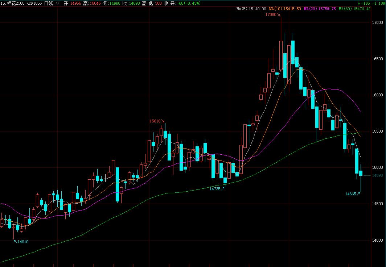Click the 15000 price axis label
Image resolution: width=386 pixels, height=267 pixels.
pyautogui.click(x=377, y=168)
